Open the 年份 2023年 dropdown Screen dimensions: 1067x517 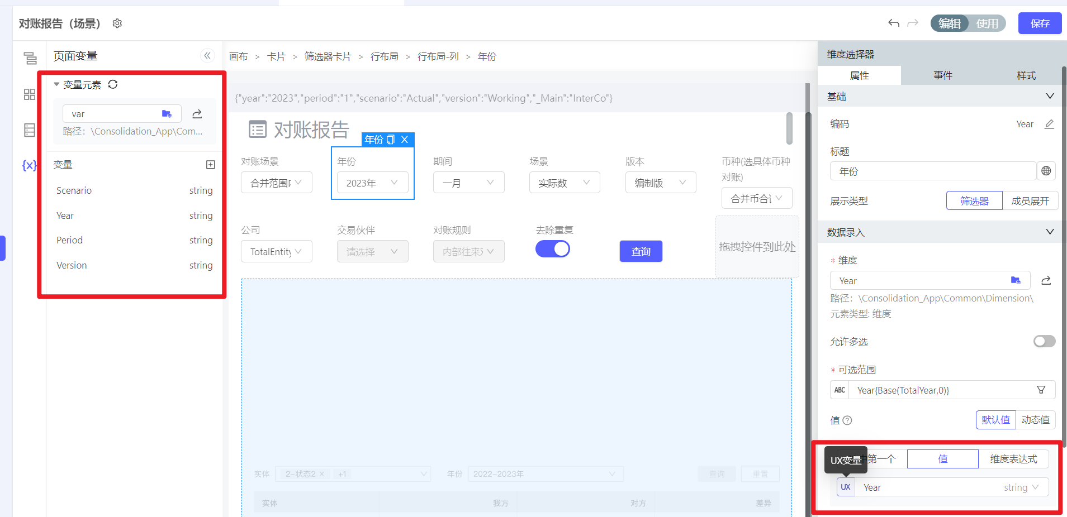coord(372,183)
